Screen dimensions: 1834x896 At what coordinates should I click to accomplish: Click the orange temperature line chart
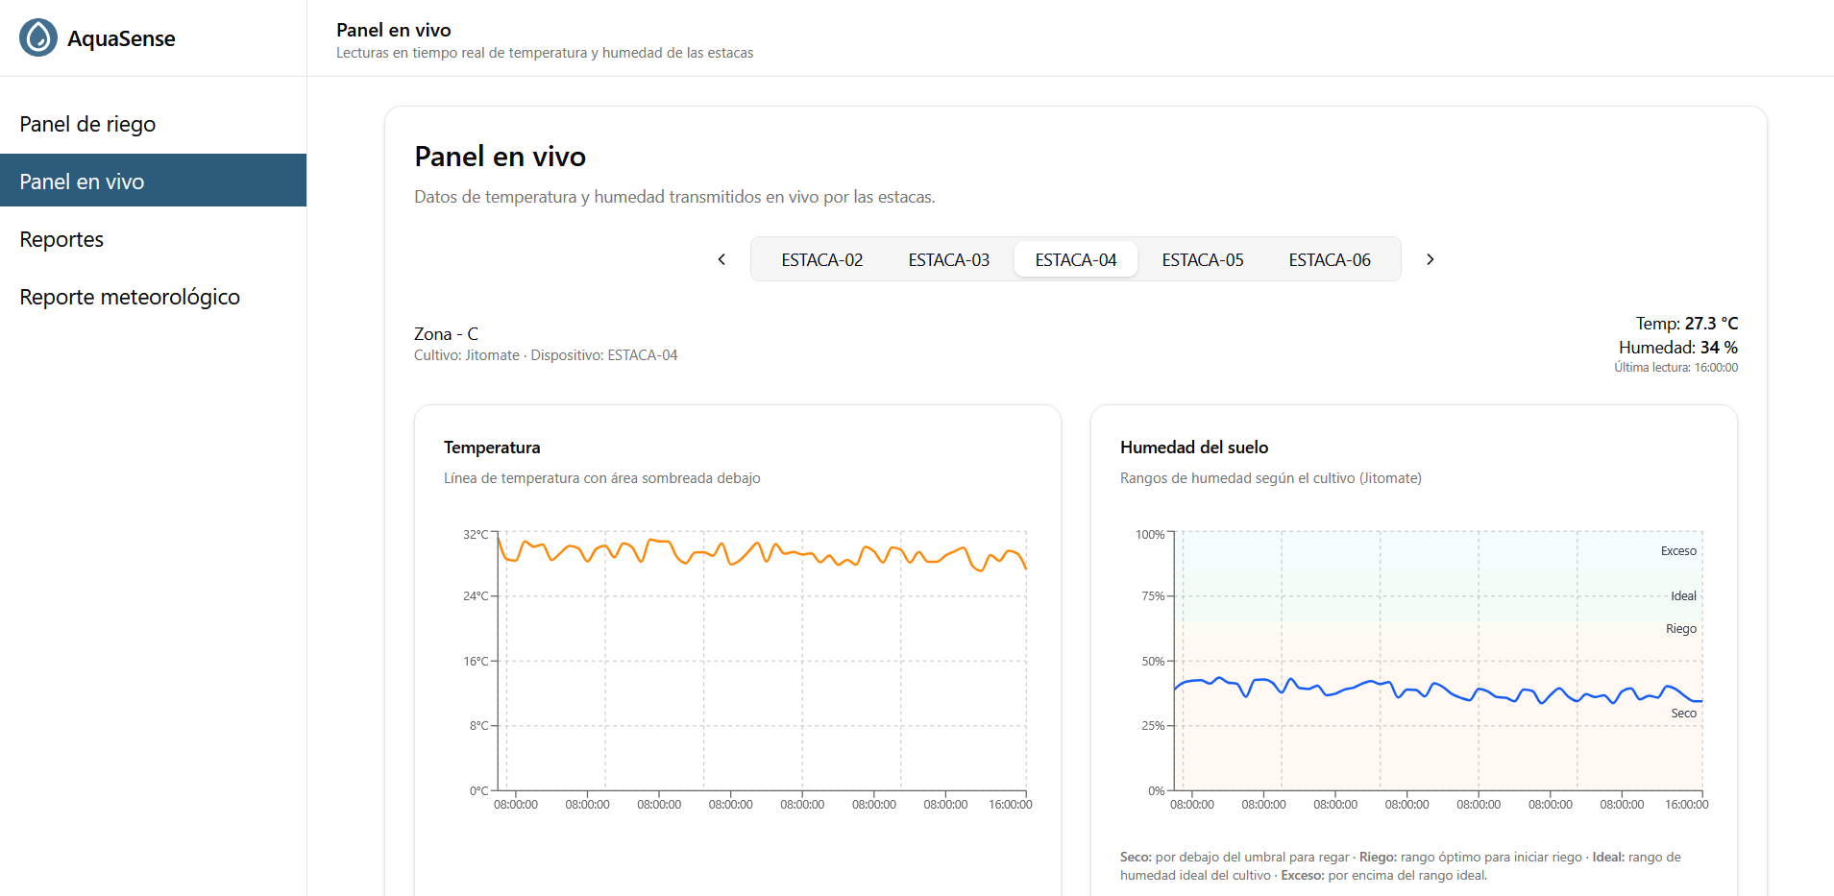pyautogui.click(x=762, y=554)
